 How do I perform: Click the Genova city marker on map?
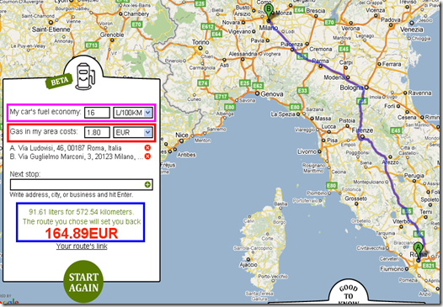pos(257,93)
